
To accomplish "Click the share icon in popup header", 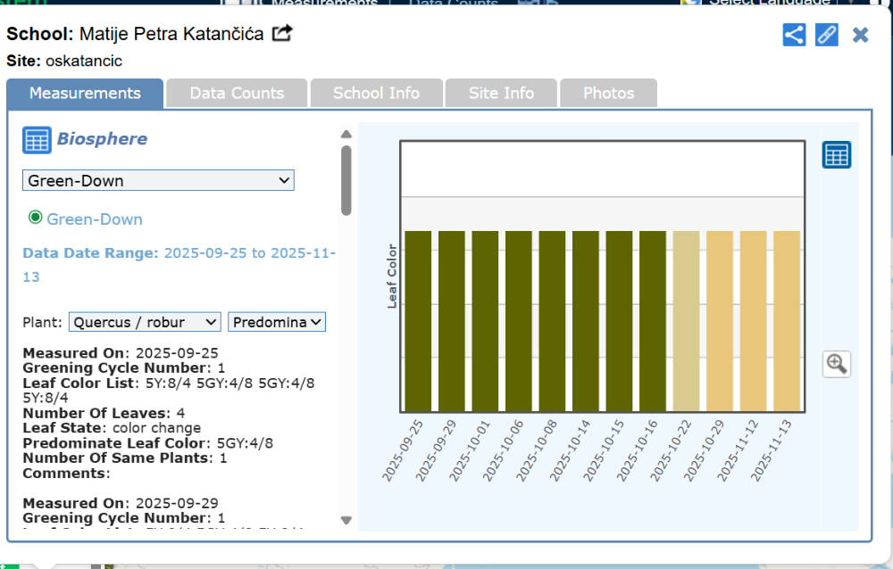I will point(794,35).
